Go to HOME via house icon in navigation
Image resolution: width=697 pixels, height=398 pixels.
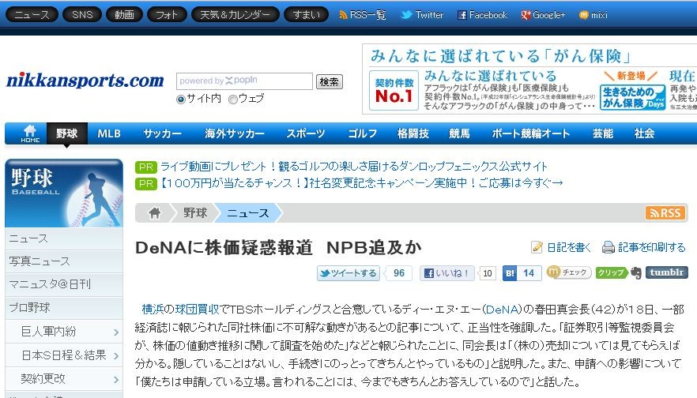30,133
